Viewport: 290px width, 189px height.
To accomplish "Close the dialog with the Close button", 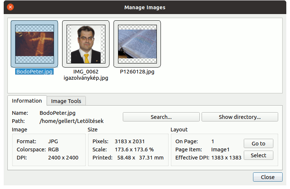I will click(267, 177).
